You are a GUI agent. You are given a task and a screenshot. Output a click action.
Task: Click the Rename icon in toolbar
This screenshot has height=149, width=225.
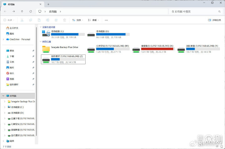[x=47, y=20]
